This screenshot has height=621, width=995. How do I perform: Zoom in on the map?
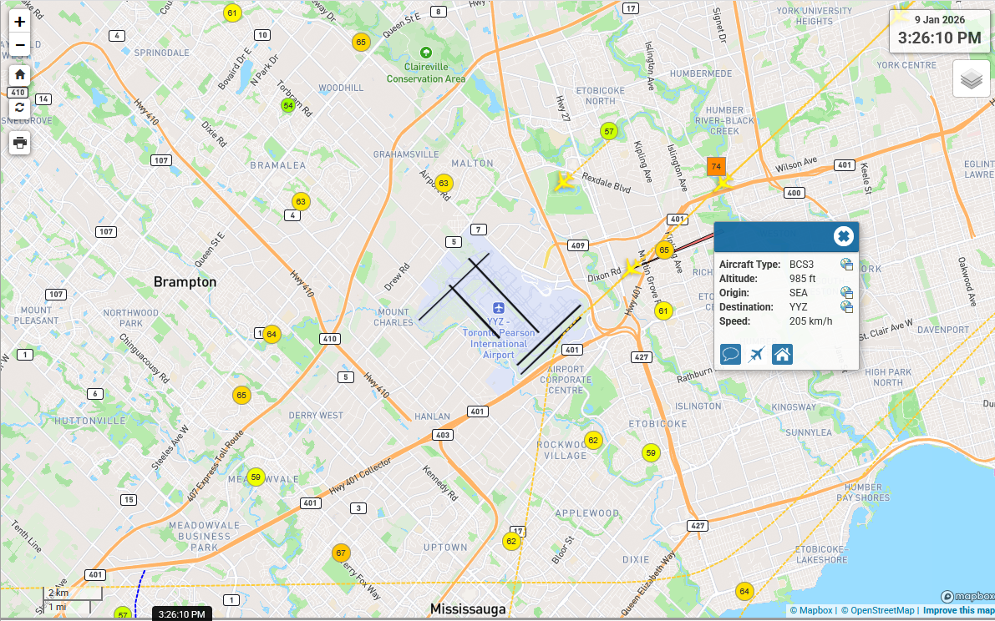[x=20, y=23]
